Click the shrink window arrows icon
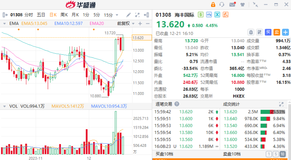Screen dimensions: 291x160 256,5
